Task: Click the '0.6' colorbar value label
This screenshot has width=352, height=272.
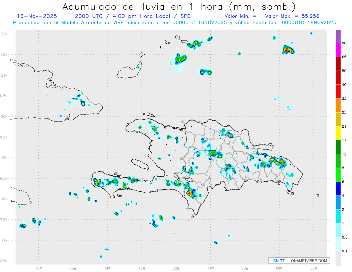Action: pyautogui.click(x=345, y=237)
